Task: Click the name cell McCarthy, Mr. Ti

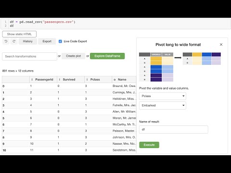Action: point(124,124)
